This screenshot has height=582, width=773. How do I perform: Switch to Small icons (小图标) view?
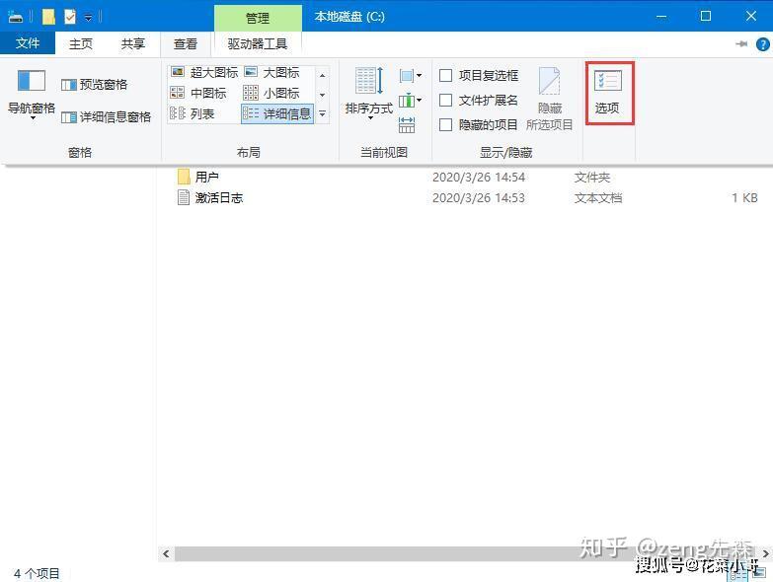pos(271,93)
